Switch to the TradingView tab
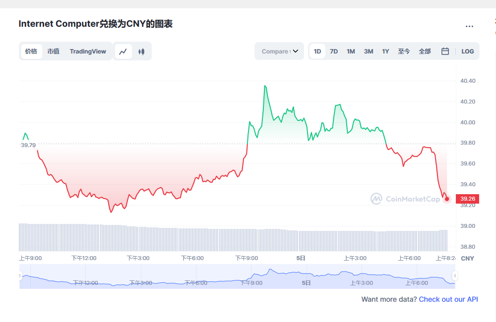This screenshot has height=322, width=496. tap(88, 51)
